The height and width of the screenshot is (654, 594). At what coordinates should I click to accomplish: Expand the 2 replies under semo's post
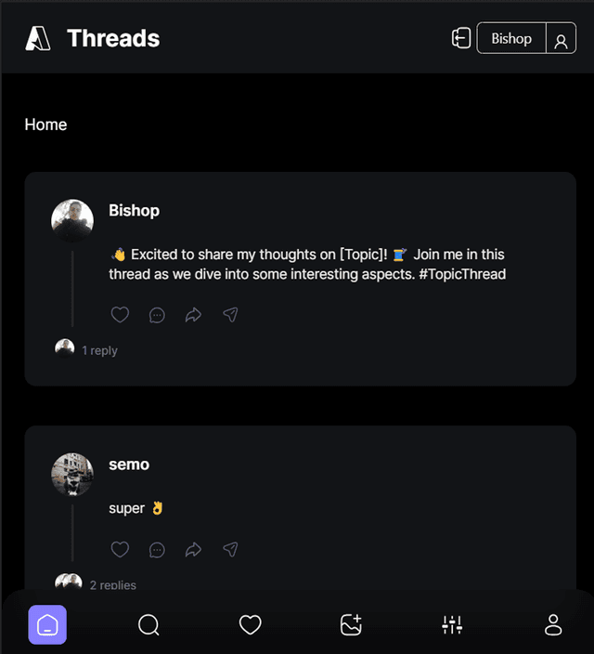point(113,585)
